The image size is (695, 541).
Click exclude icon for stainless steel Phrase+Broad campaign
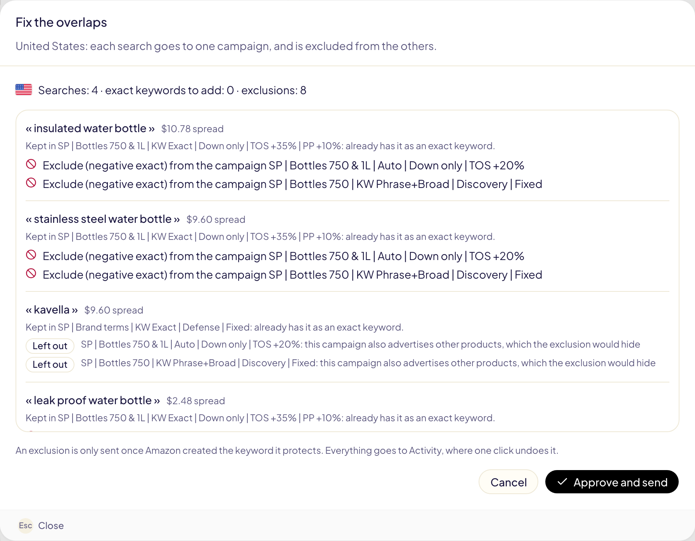[31, 274]
